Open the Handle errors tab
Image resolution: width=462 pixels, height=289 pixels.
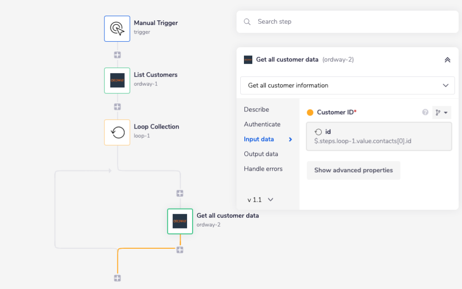click(x=263, y=169)
